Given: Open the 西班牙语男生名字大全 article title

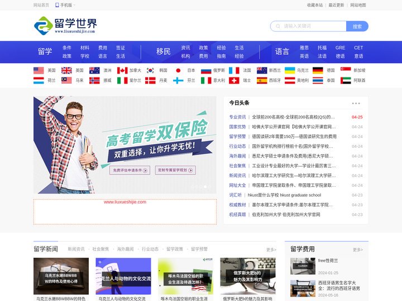Looking at the screenshot, I should point(339,285).
